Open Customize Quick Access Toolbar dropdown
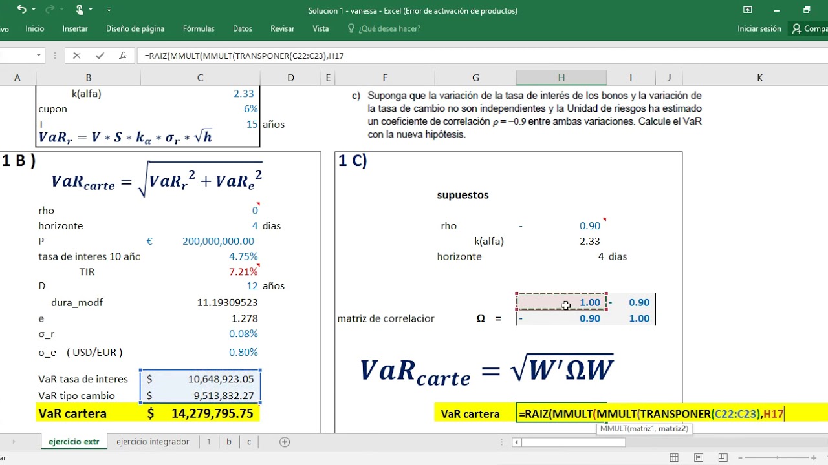This screenshot has width=828, height=465. click(x=109, y=10)
